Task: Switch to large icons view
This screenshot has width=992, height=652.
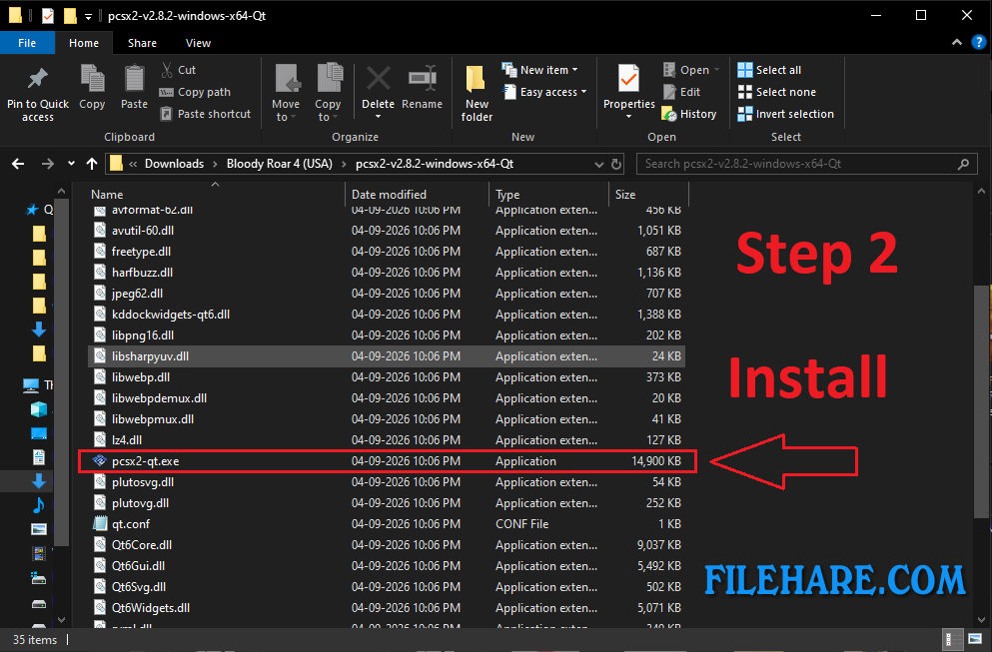Action: tap(975, 639)
